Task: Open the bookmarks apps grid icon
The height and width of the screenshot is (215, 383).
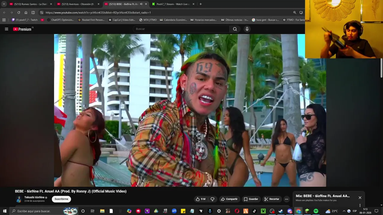Action: 4,20
